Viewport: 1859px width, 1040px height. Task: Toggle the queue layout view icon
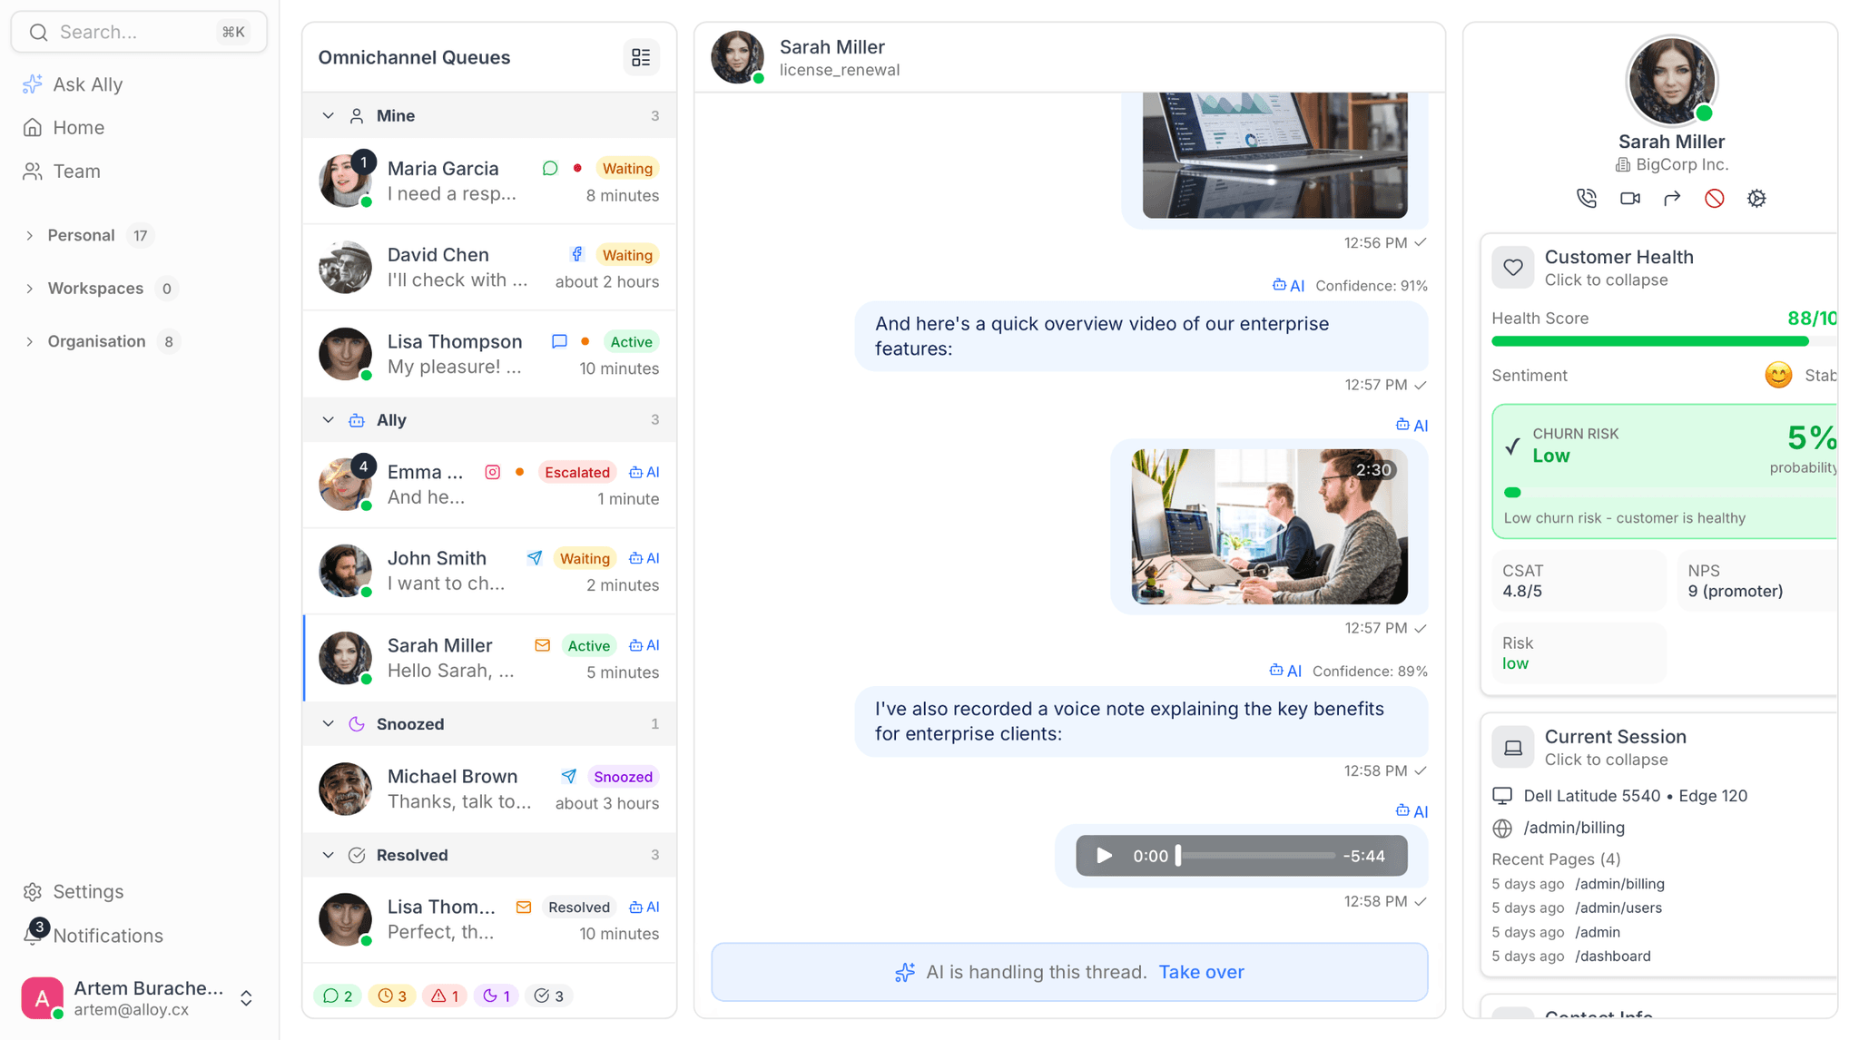[641, 57]
